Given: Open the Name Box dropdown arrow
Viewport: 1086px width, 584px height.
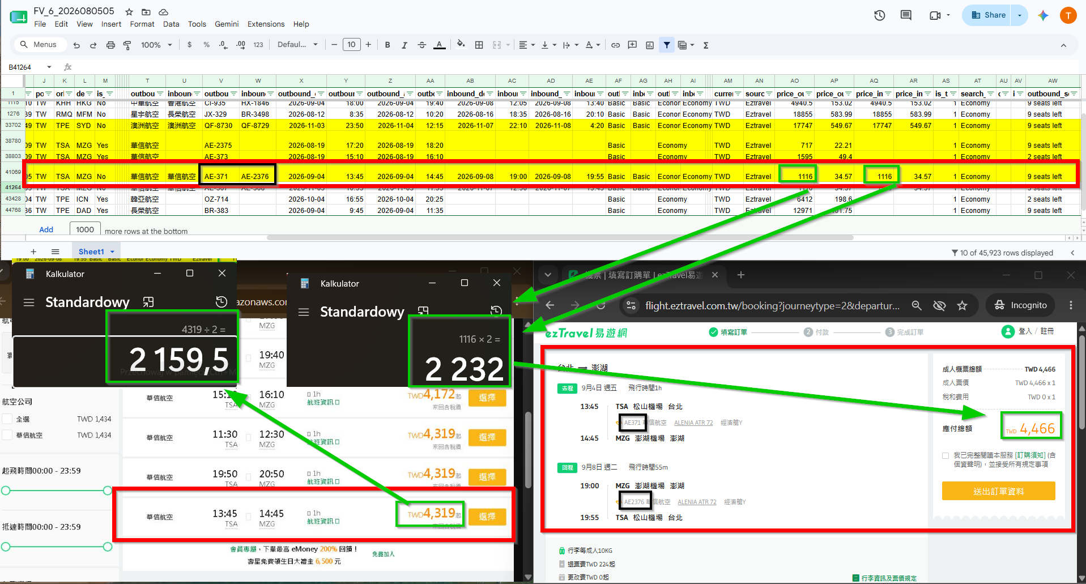Looking at the screenshot, I should pos(49,67).
